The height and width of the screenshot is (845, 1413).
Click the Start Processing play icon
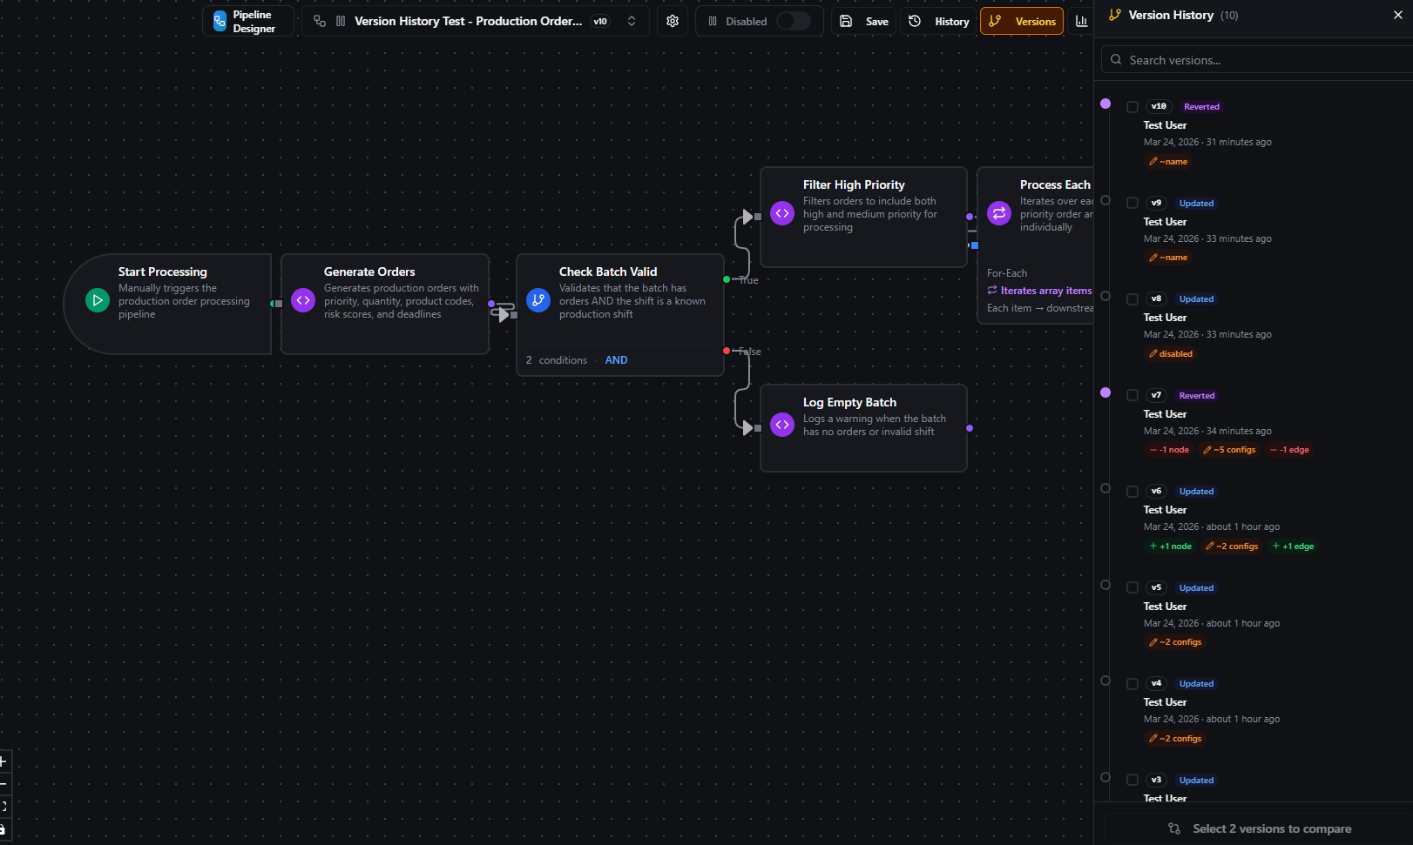98,299
